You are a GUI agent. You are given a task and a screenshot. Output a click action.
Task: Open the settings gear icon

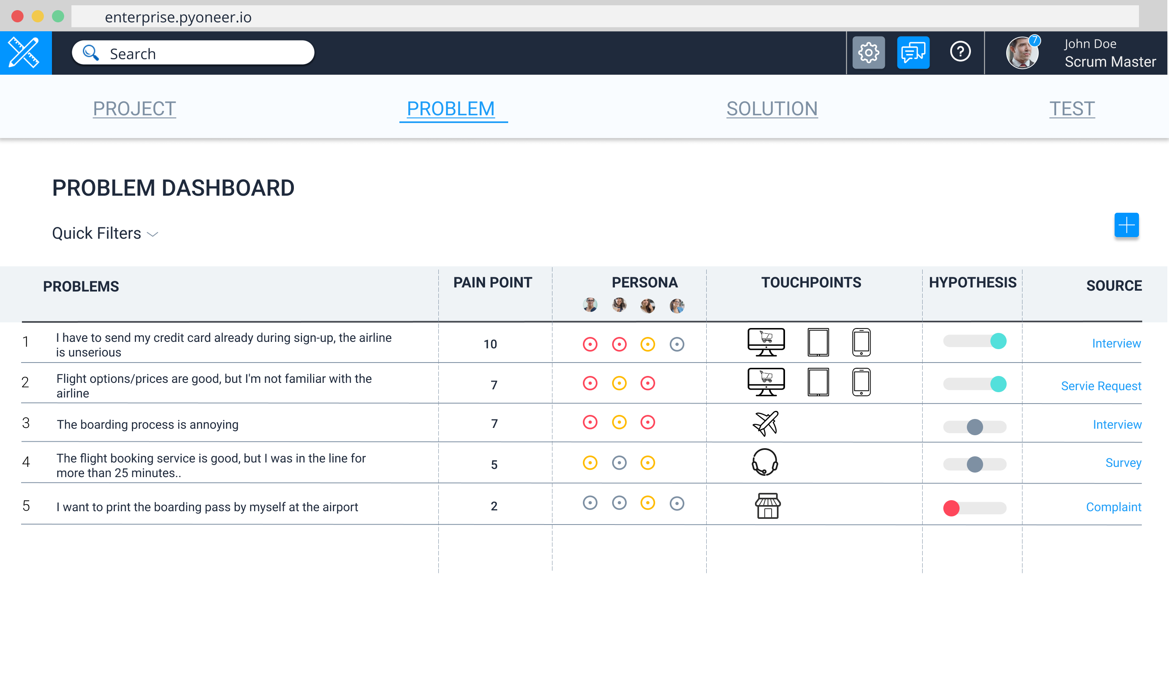[868, 52]
